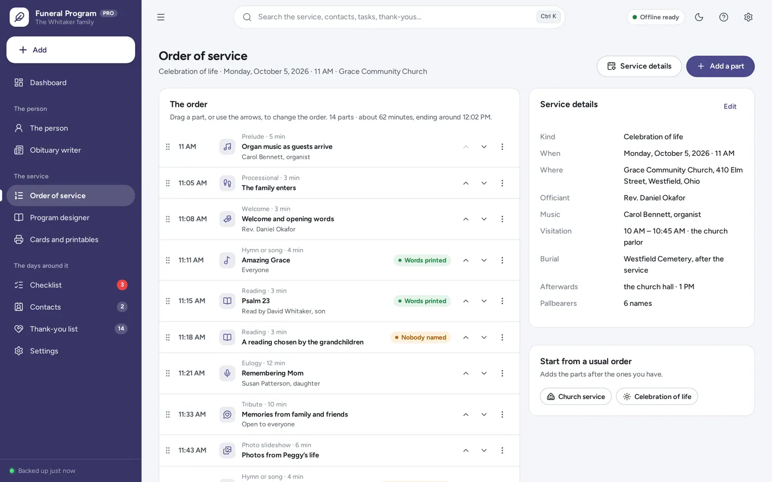Grab the drag handle for Psalm 23 row
772x482 pixels.
[168, 301]
